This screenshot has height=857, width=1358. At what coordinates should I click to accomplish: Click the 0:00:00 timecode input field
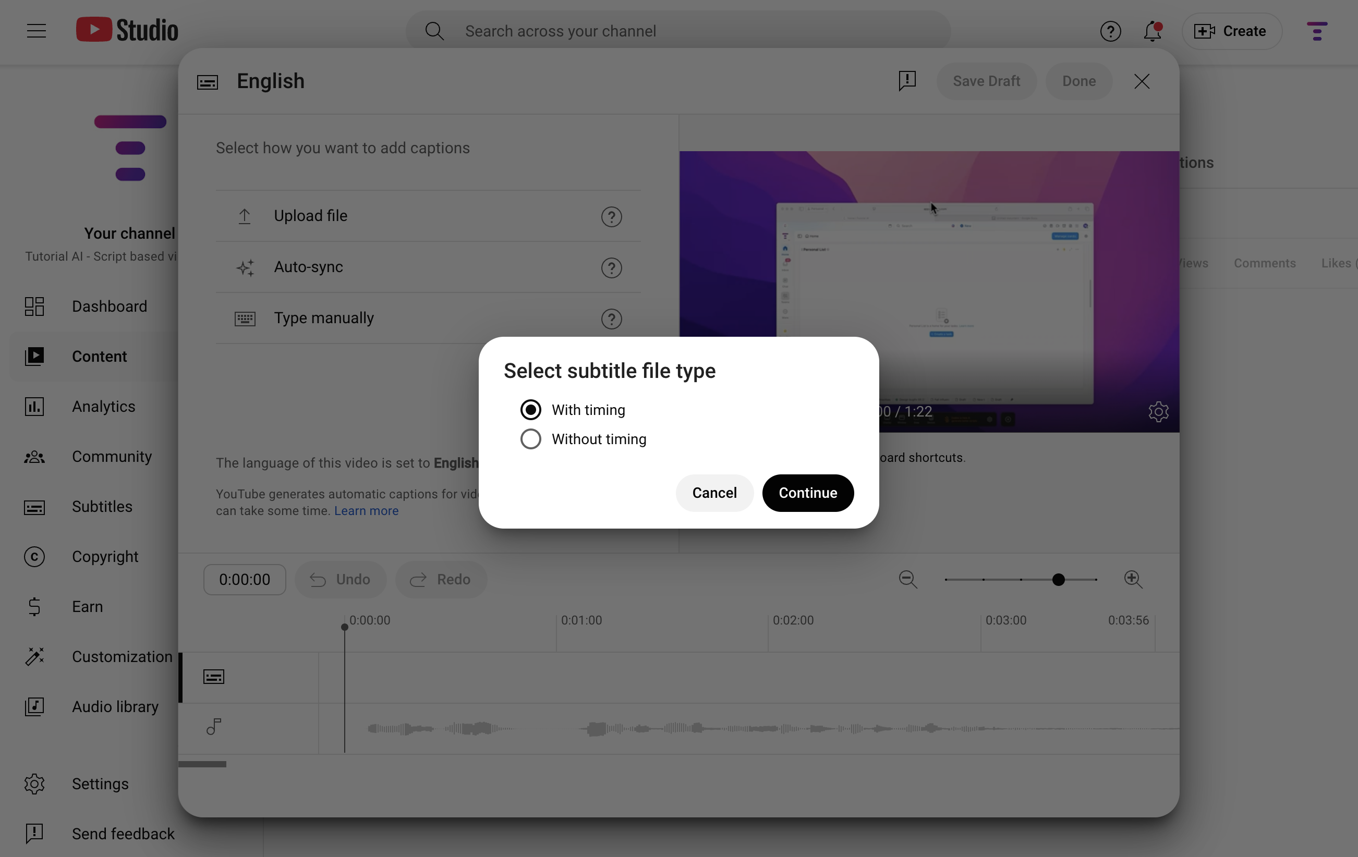pyautogui.click(x=245, y=580)
